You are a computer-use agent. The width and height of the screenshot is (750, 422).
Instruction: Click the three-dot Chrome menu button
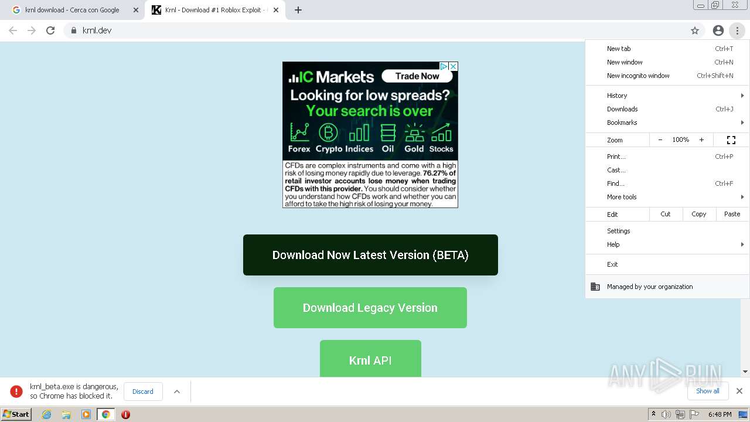point(737,30)
